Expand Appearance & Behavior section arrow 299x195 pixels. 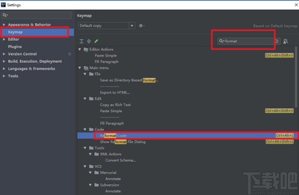point(4,25)
